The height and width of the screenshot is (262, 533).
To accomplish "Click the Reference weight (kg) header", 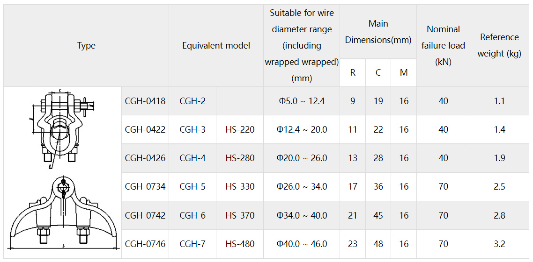I will [499, 46].
